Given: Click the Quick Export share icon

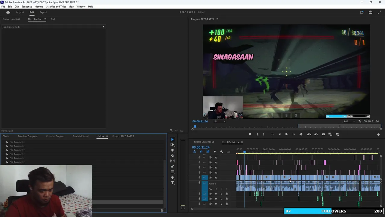Looking at the screenshot, I should [371, 12].
